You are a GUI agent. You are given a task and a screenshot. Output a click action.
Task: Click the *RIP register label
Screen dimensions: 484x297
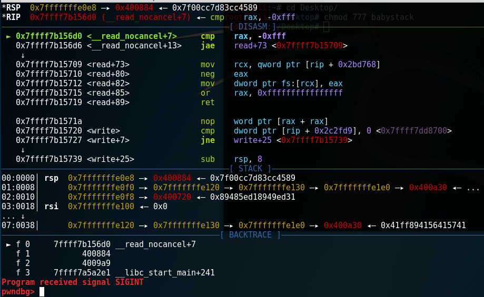[x=13, y=17]
